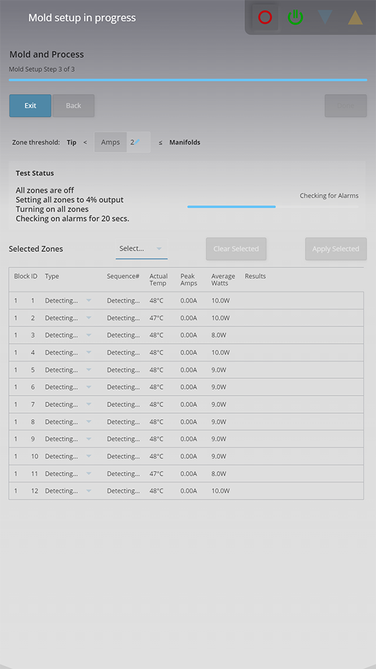This screenshot has height=669, width=376.
Task: Click the red circle stop icon
Action: pyautogui.click(x=265, y=17)
